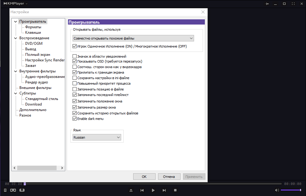
Task: Open the DVD/OGM settings page
Action: 34,44
